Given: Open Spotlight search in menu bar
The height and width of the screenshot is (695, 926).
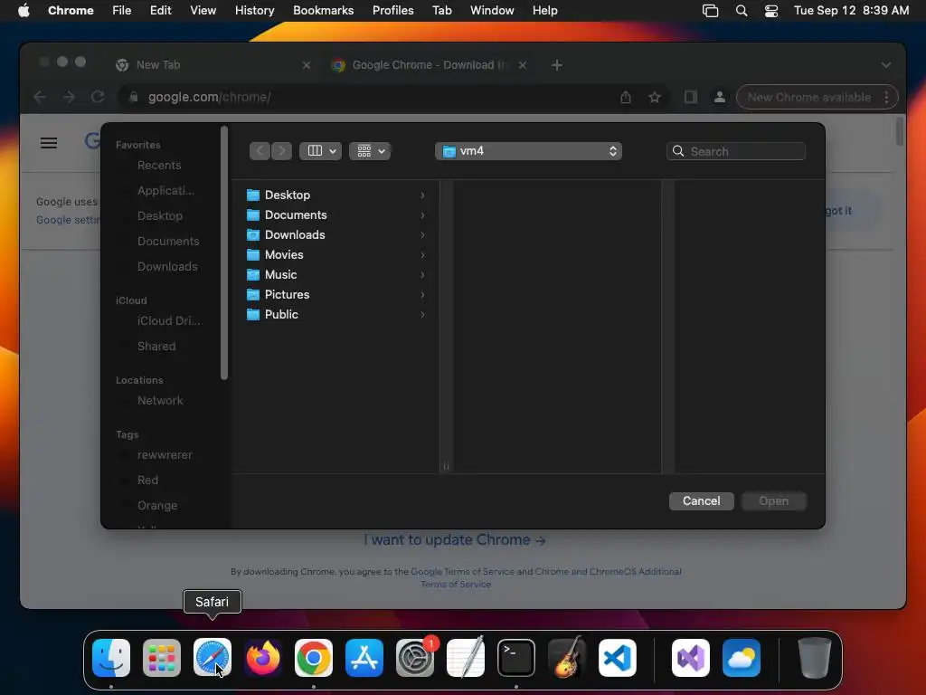Looking at the screenshot, I should click(x=742, y=11).
